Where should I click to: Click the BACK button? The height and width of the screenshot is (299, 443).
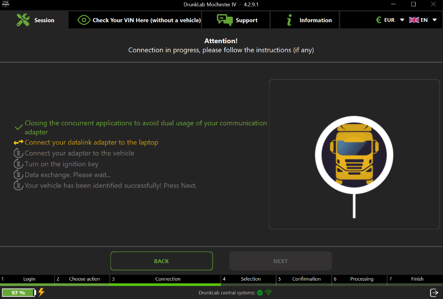click(x=162, y=261)
